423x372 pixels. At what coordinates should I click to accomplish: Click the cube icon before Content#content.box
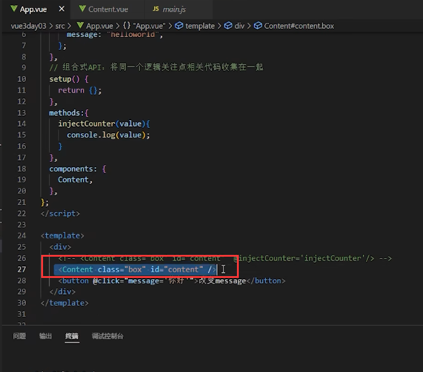258,25
